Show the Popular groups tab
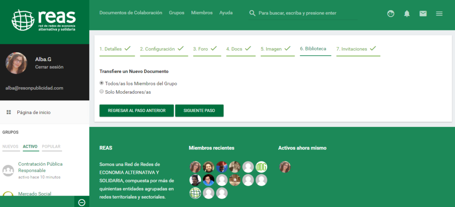The height and width of the screenshot is (207, 455). tap(51, 146)
